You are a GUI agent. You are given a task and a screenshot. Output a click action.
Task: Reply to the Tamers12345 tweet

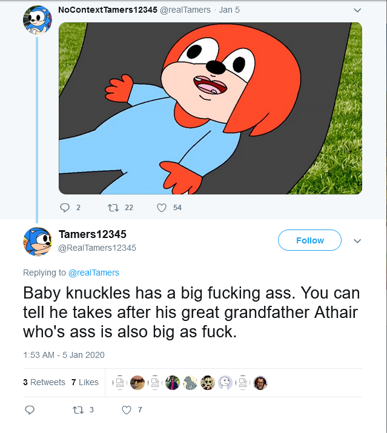[30, 410]
